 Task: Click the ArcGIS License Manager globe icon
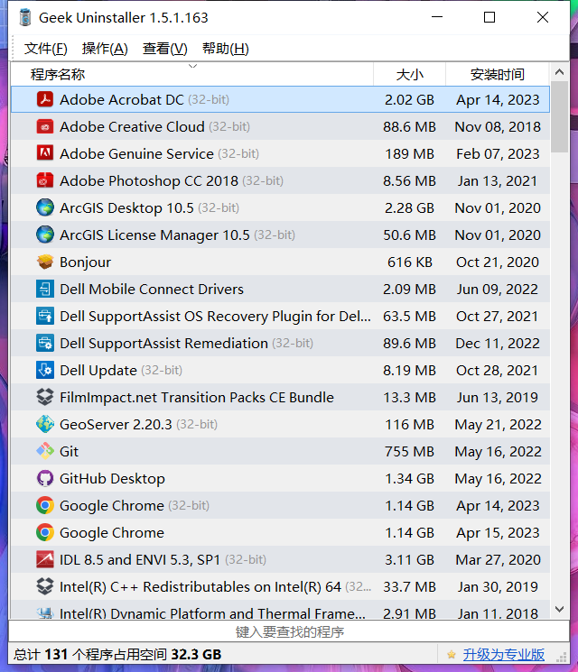(x=45, y=235)
